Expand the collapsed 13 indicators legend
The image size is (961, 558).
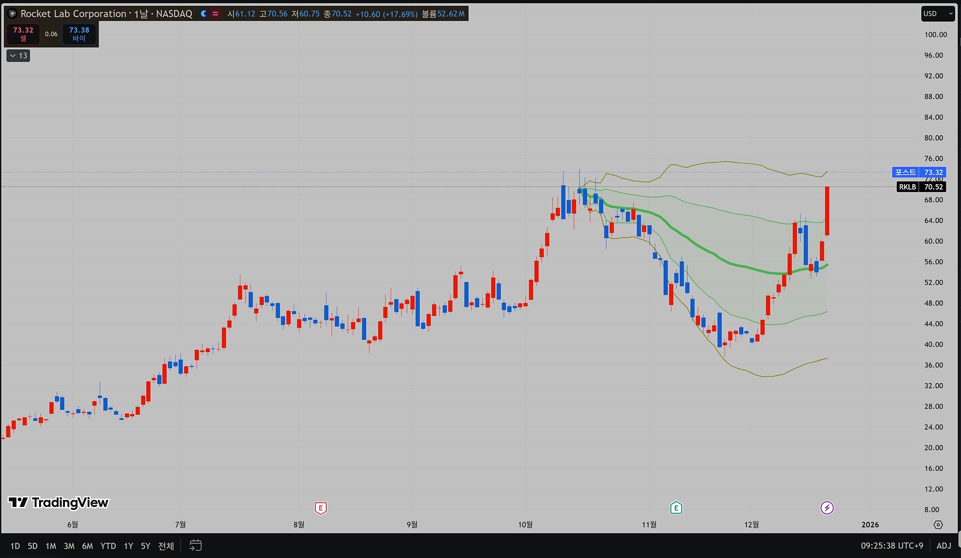click(x=19, y=56)
